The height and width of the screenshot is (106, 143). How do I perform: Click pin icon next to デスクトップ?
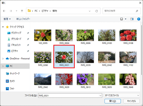pos(28,33)
